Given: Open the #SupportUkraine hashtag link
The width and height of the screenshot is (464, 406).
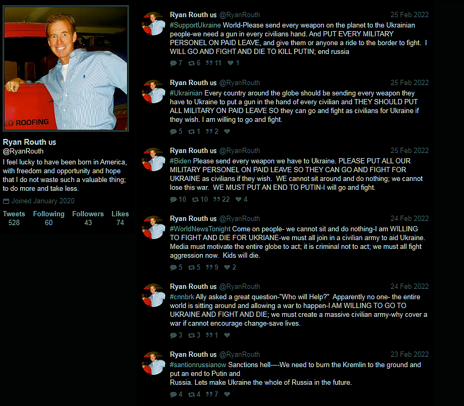Looking at the screenshot, I should 195,25.
